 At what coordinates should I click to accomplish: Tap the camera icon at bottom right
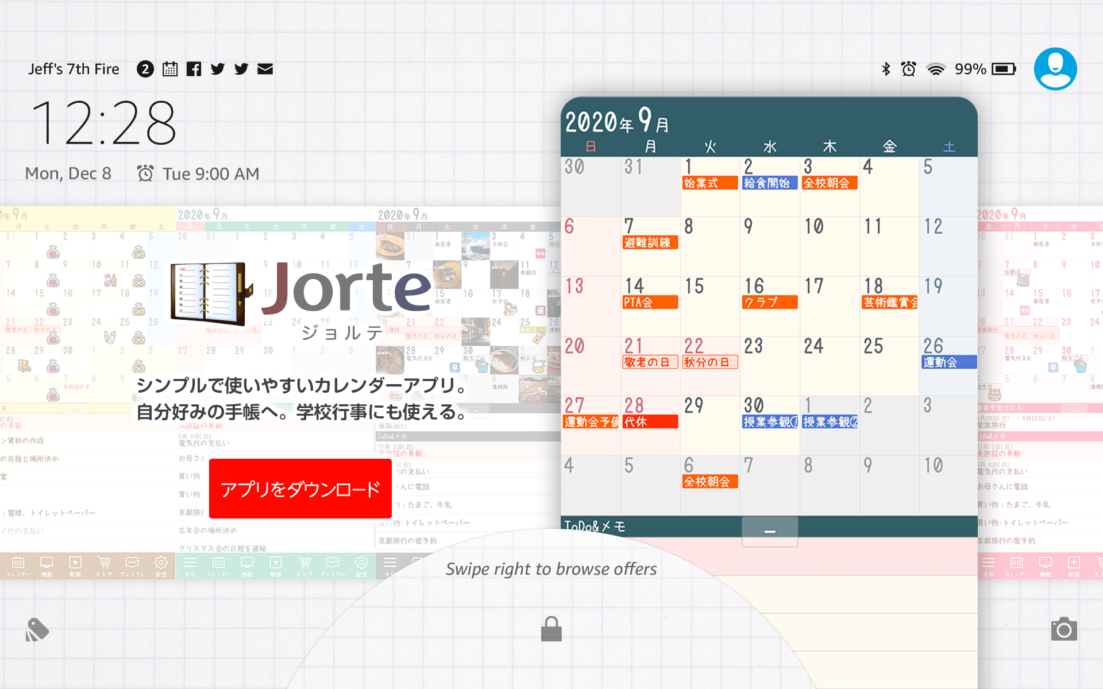[1066, 629]
